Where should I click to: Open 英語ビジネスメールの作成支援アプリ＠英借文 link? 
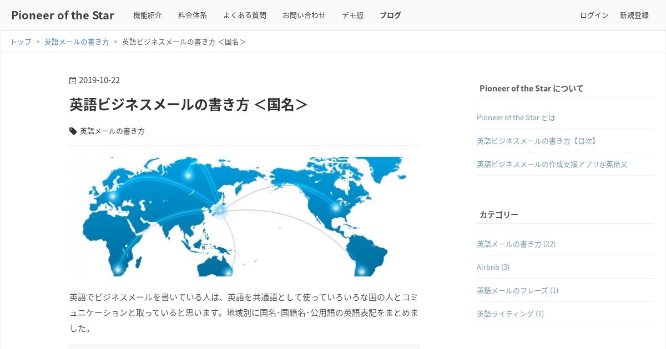pos(552,164)
